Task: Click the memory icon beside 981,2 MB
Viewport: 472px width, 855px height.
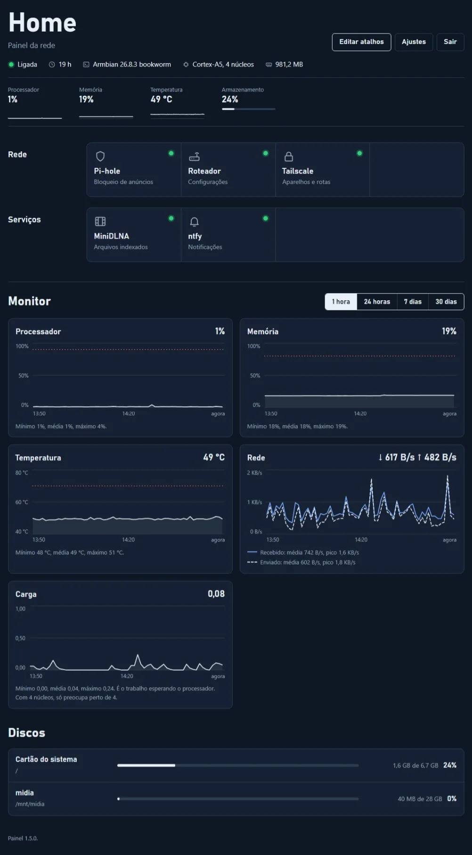Action: point(269,65)
